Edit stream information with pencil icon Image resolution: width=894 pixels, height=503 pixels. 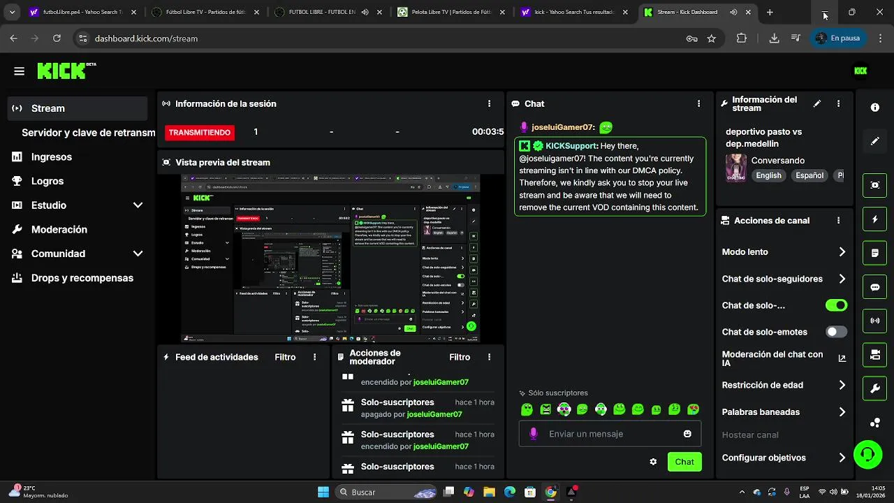(x=817, y=103)
